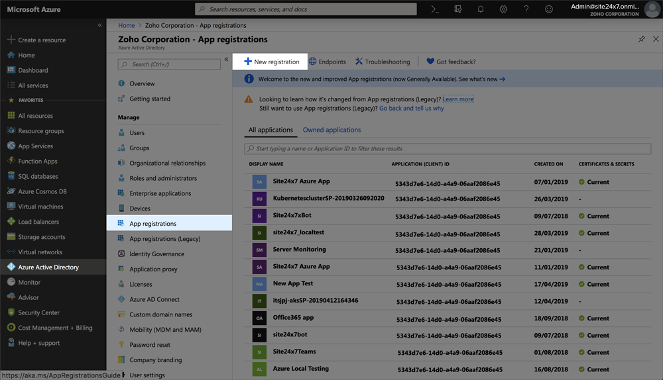Follow the See what's new arrow link

tap(482, 79)
